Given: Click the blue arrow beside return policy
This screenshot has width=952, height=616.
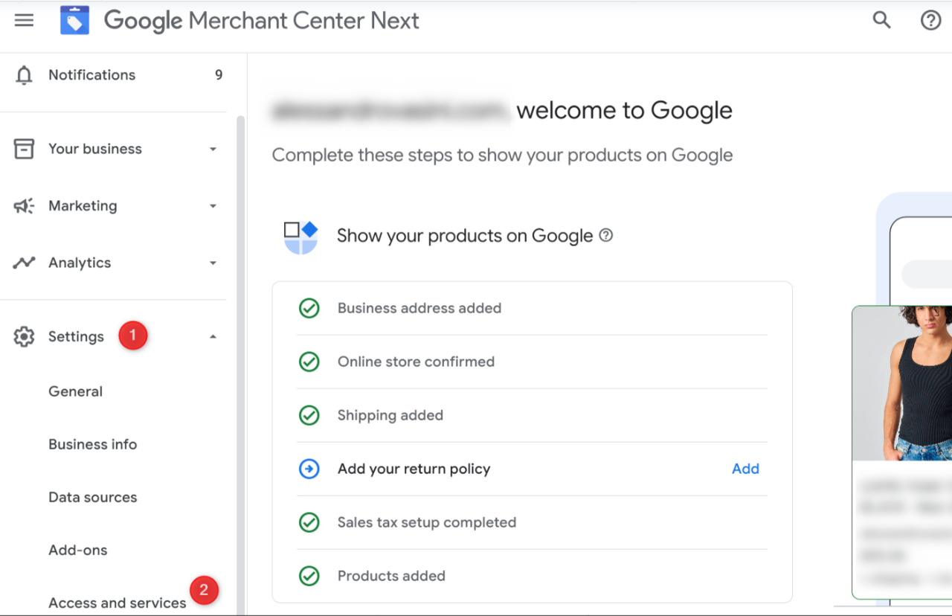Looking at the screenshot, I should [x=309, y=469].
